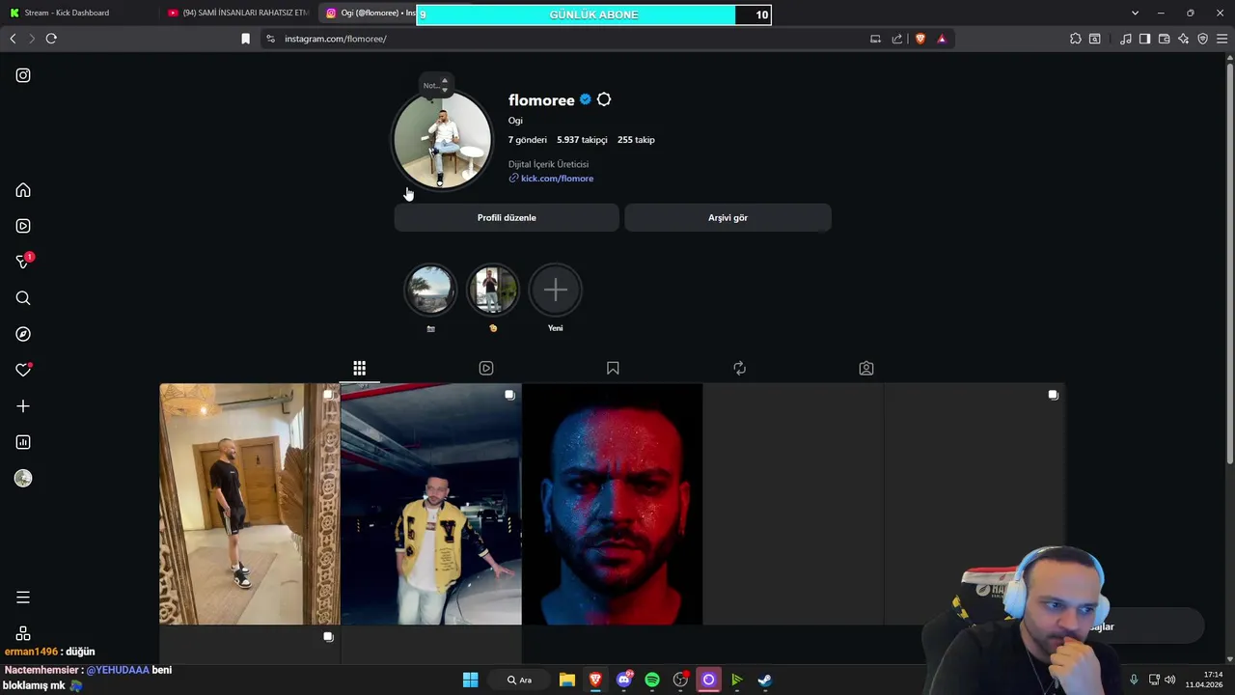Open post of man in yellow jacket
Image resolution: width=1235 pixels, height=695 pixels.
pyautogui.click(x=431, y=504)
